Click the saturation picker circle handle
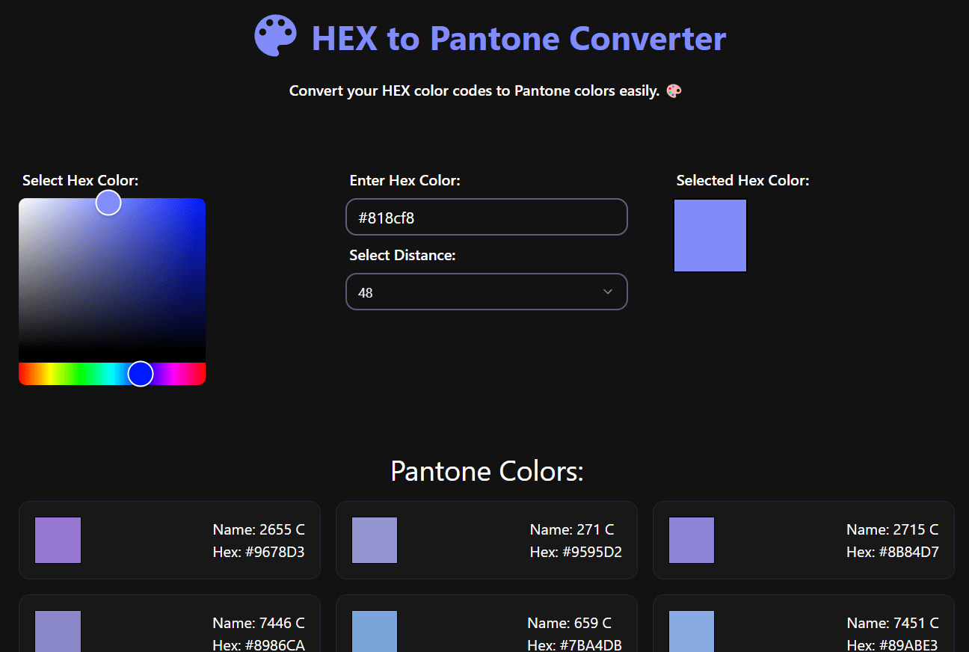The image size is (969, 652). tap(108, 203)
